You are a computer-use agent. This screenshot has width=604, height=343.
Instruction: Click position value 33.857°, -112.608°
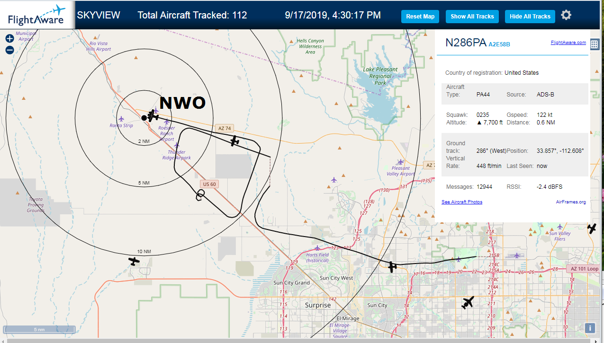(x=560, y=151)
